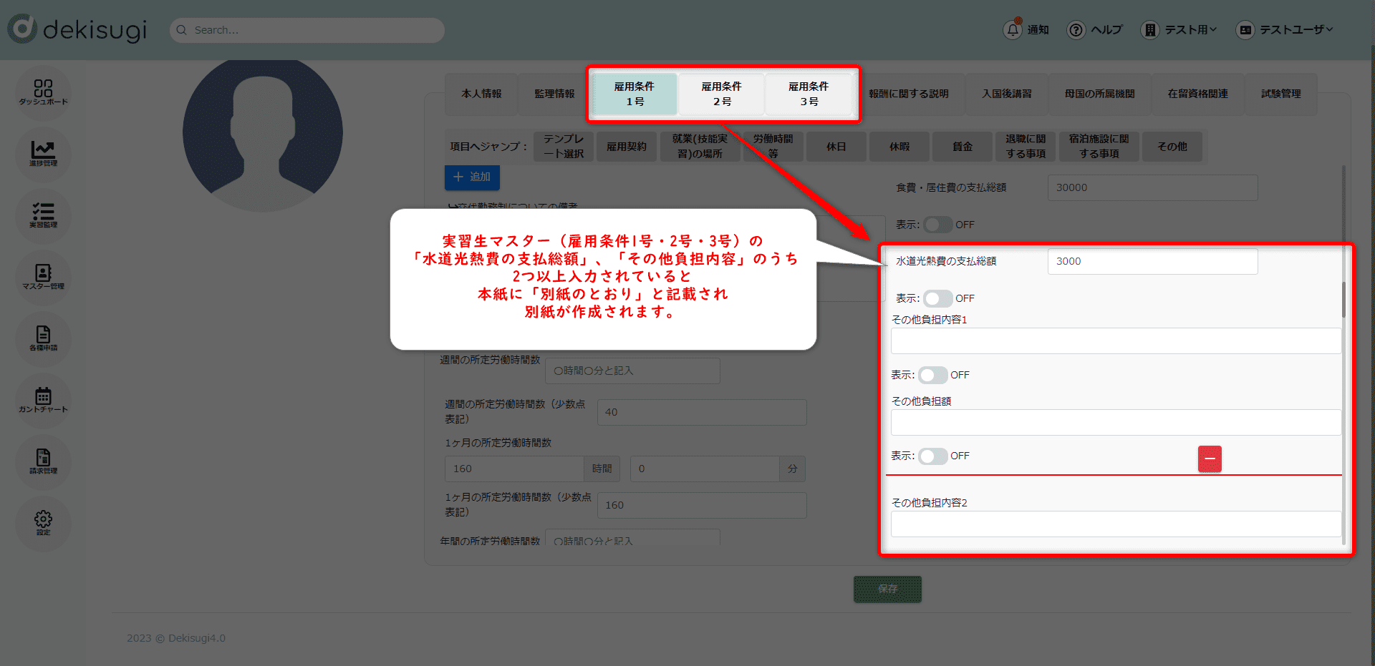Click the form panel vertical scrollbar
The height and width of the screenshot is (666, 1375).
(x=1343, y=300)
